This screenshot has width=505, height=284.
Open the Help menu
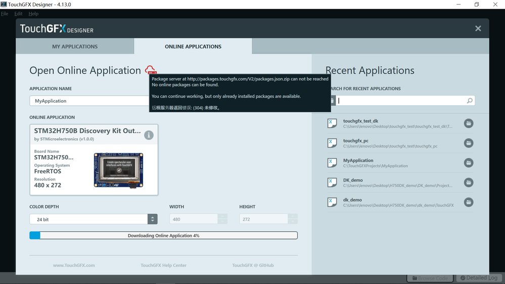[33, 14]
